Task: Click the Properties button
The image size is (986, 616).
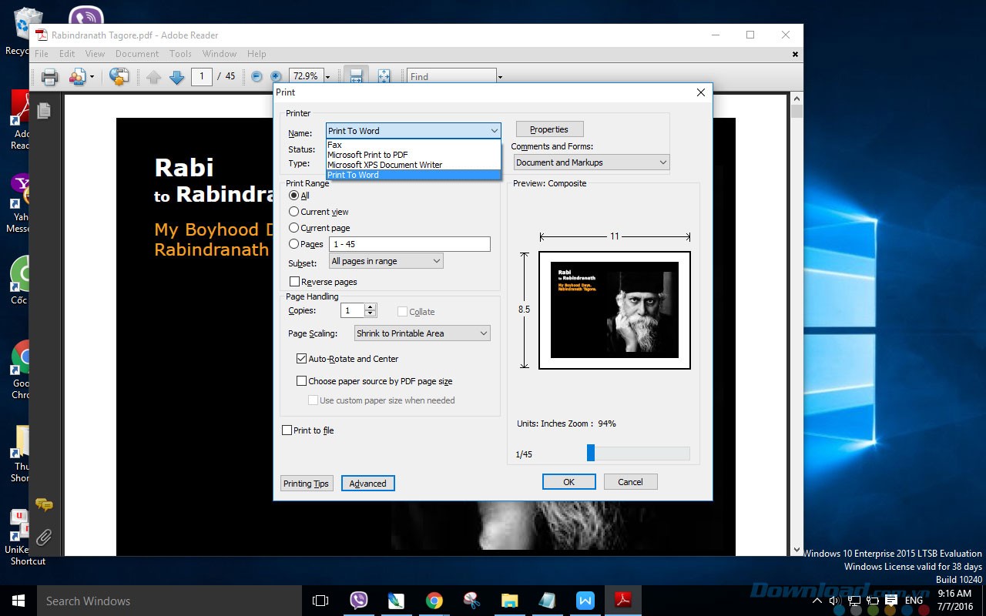Action: [x=549, y=129]
